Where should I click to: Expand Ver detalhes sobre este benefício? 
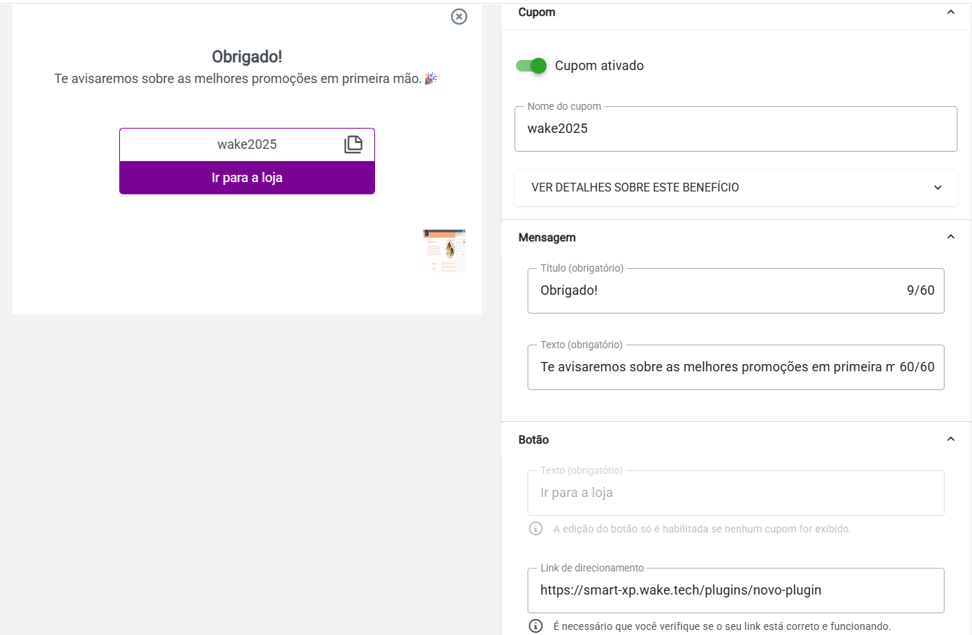[736, 187]
